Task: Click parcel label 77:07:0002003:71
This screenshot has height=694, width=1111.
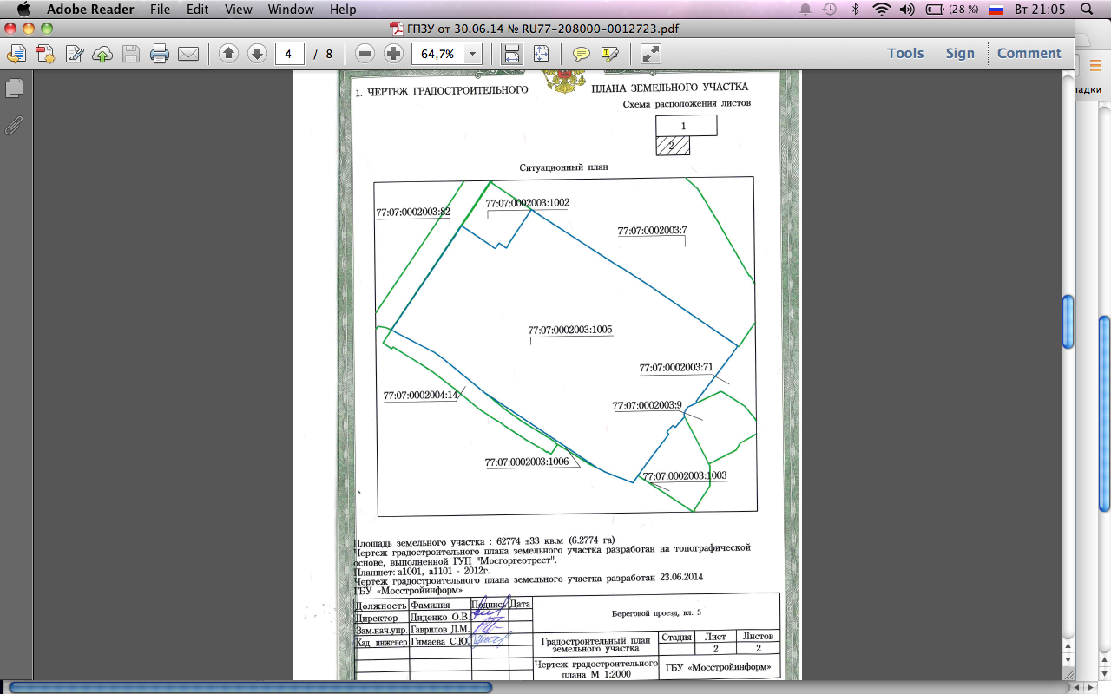Action: [x=675, y=368]
